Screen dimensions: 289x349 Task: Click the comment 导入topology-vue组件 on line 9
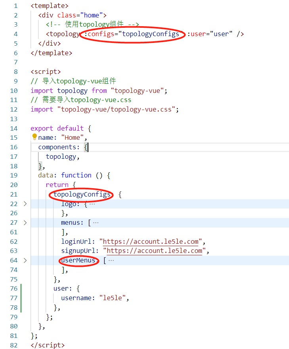pyautogui.click(x=73, y=81)
